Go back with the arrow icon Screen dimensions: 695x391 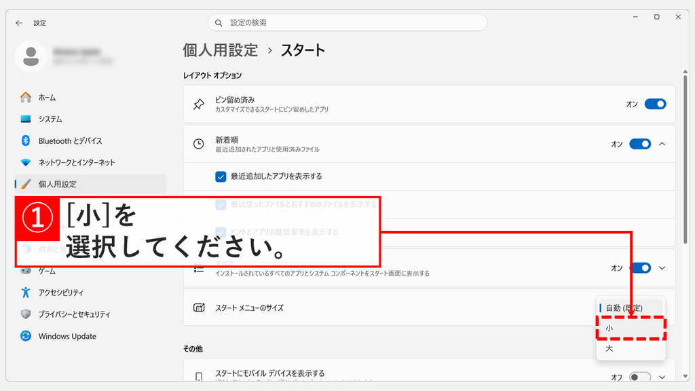click(x=18, y=22)
